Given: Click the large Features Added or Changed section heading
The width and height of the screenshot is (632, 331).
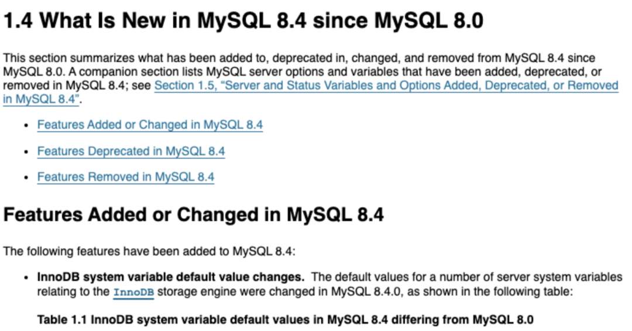Looking at the screenshot, I should (194, 215).
